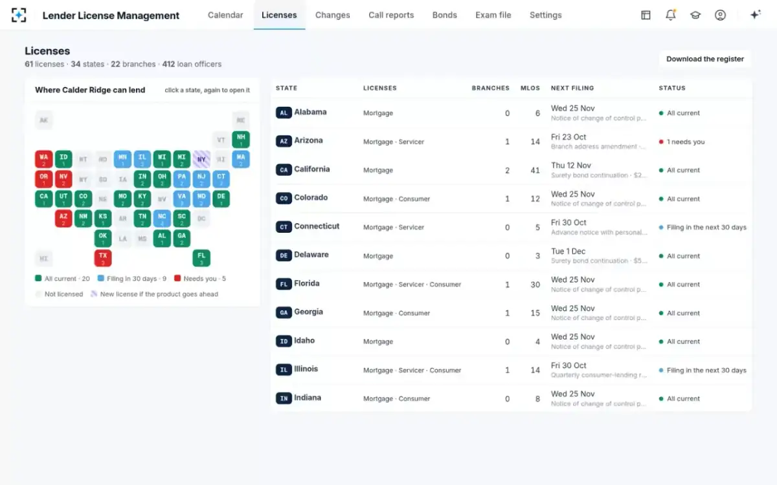The width and height of the screenshot is (777, 485).
Task: Click 'Thu 12 Nov' filing date
Action: point(571,166)
